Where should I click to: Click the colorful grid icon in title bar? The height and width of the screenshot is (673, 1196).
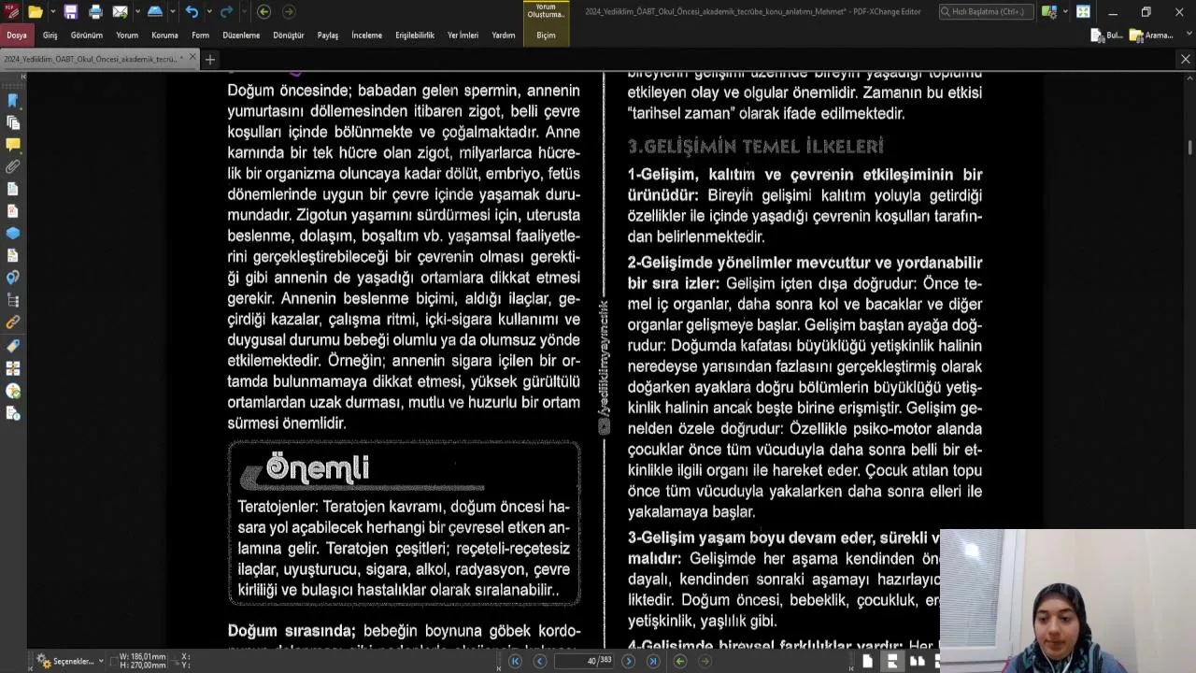tap(1083, 12)
